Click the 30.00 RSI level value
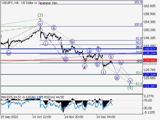Screen dimensions: 160x120 148,108
